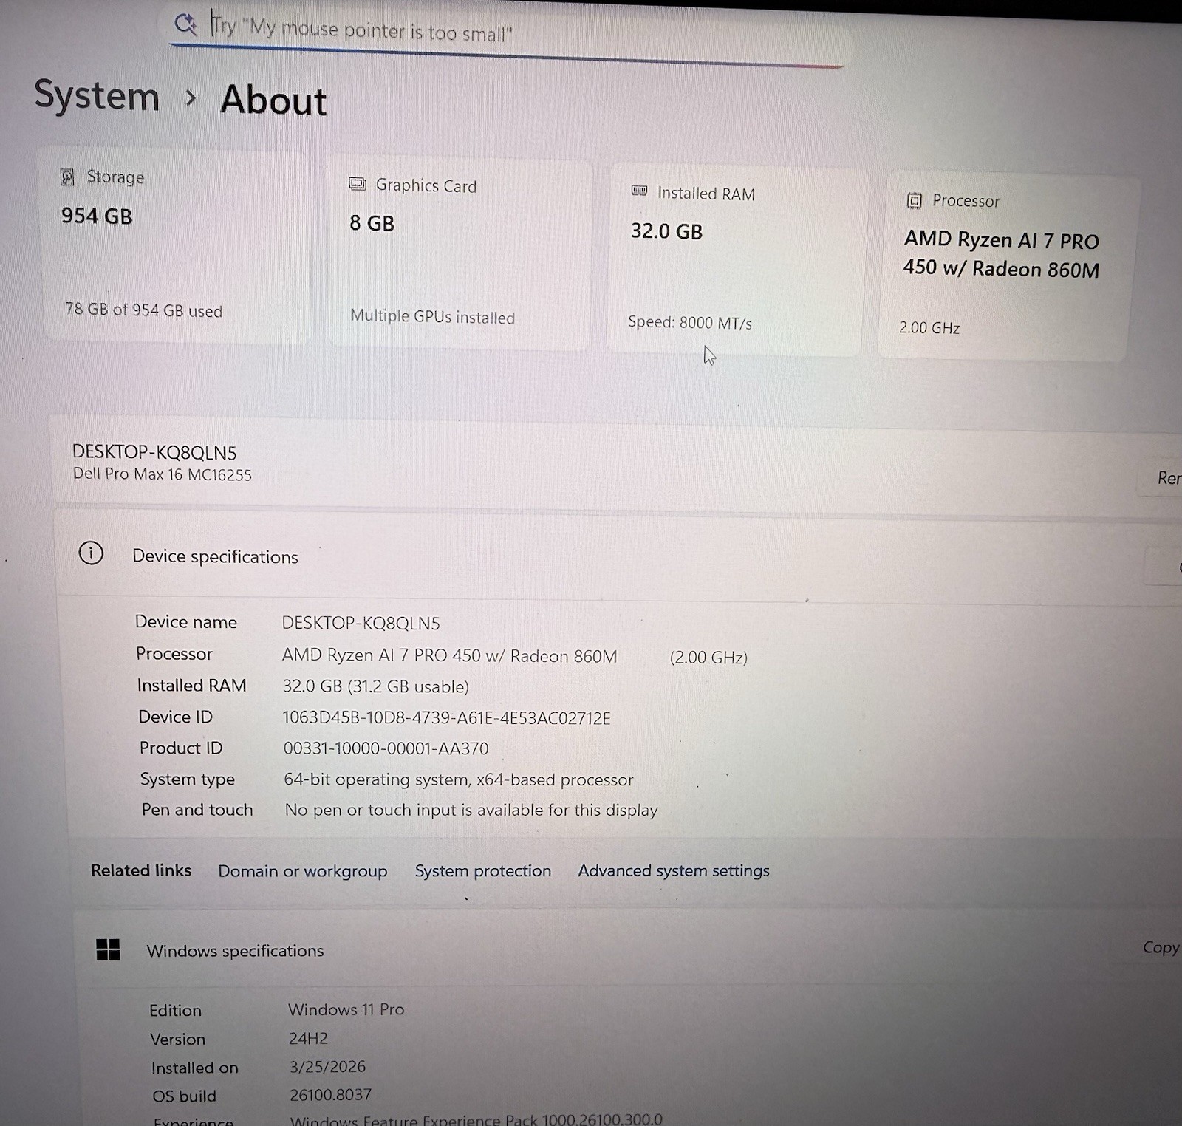Click 'Dell Pro Max 16 MC16255' model text
Viewport: 1182px width, 1126px height.
point(163,474)
